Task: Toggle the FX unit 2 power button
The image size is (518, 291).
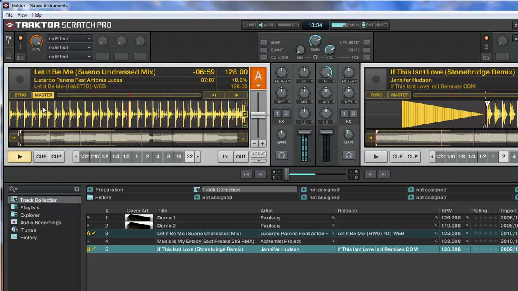Action: (x=486, y=38)
